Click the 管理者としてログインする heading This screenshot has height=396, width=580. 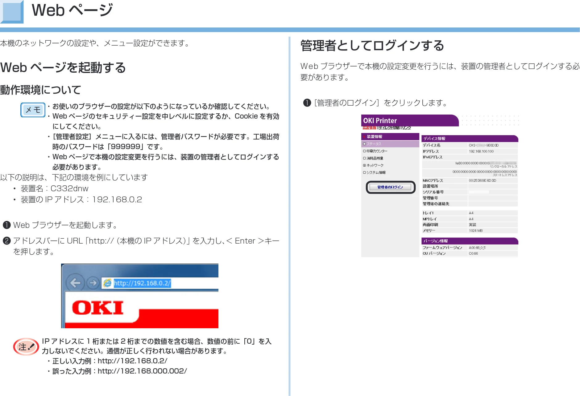(x=372, y=46)
